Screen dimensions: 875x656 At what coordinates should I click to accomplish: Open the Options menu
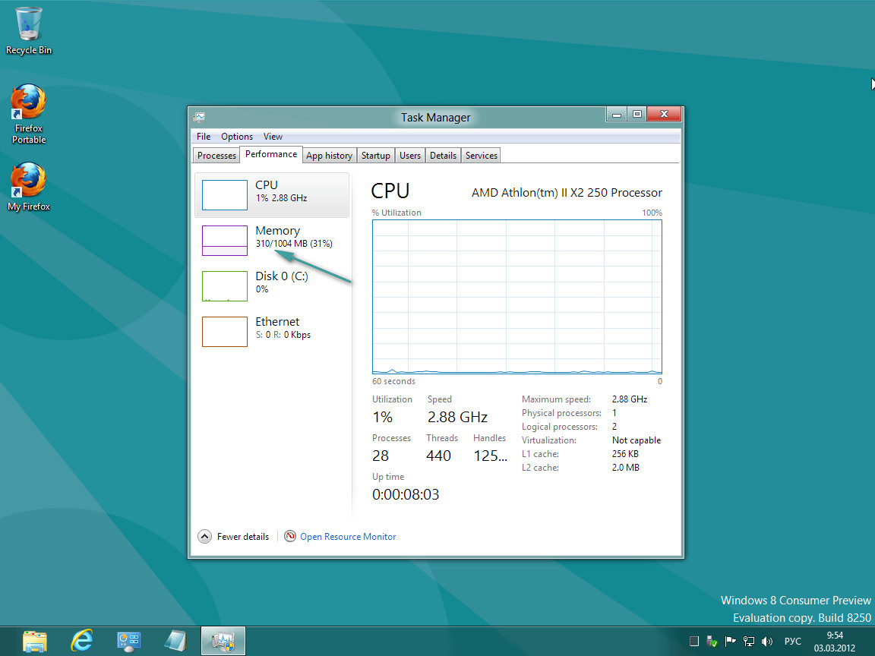(x=237, y=137)
